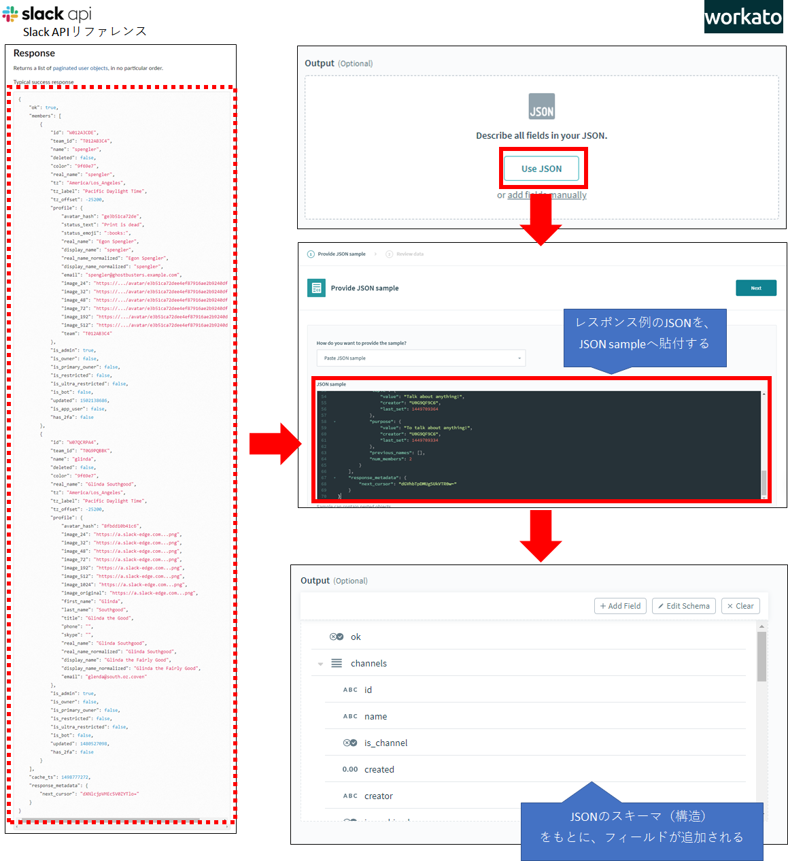788x861 pixels.
Task: Click the Add Field button
Action: (x=620, y=606)
